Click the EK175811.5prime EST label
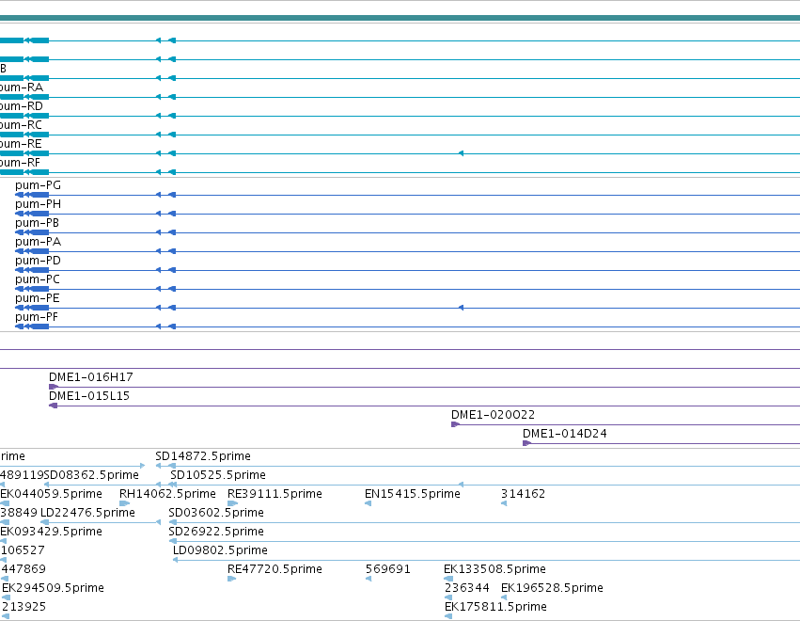The image size is (800, 621). tap(496, 607)
